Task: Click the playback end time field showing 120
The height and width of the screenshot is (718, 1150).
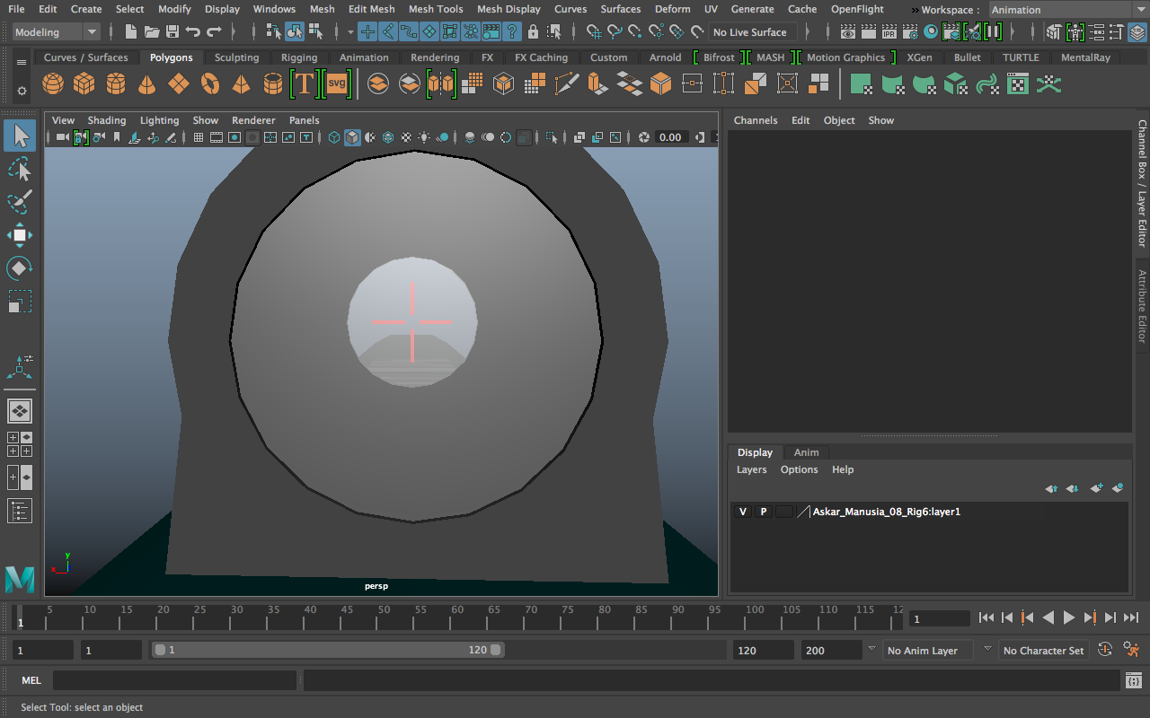Action: 763,650
